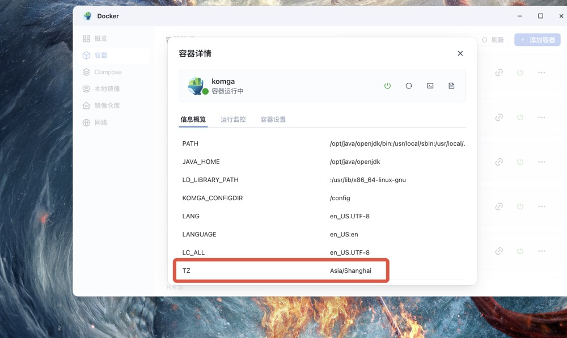
Task: Click the 刷新 button
Action: 493,40
